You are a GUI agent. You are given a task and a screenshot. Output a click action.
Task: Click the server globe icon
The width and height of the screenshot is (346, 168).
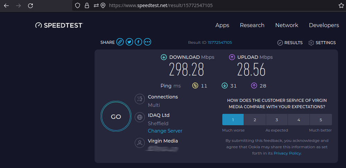tap(140, 117)
